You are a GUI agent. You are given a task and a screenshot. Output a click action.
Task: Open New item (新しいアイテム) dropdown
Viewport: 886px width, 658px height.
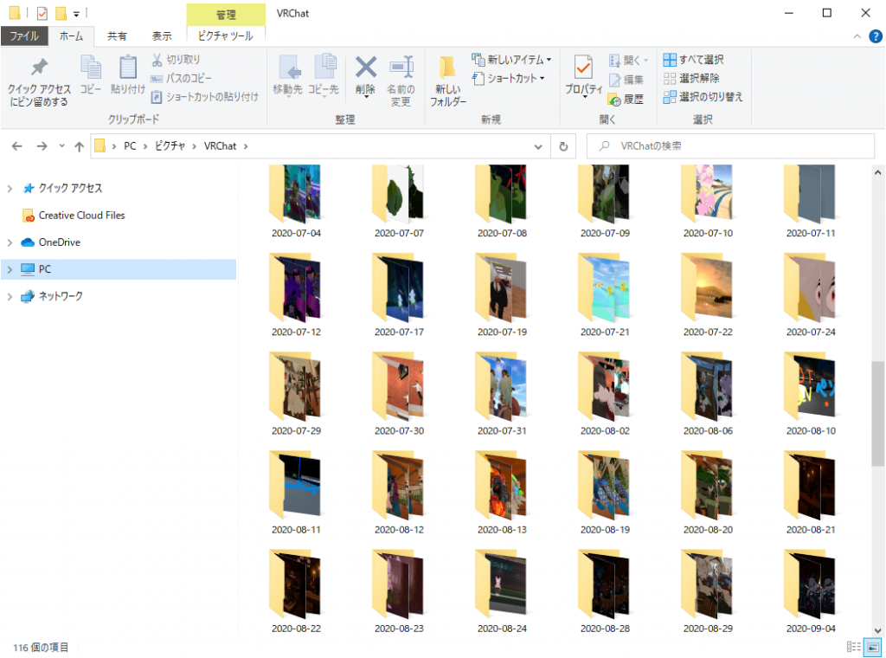tap(511, 60)
